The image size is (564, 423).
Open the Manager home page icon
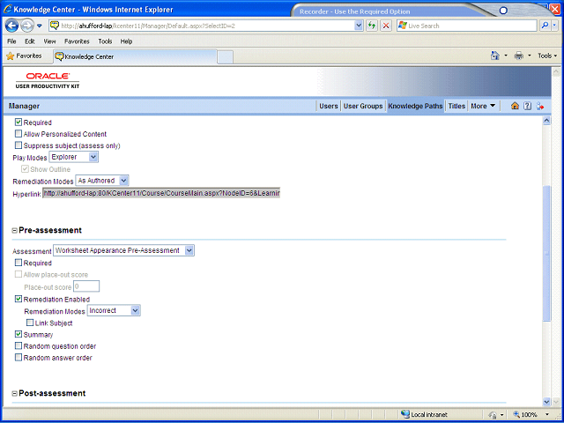tap(515, 106)
